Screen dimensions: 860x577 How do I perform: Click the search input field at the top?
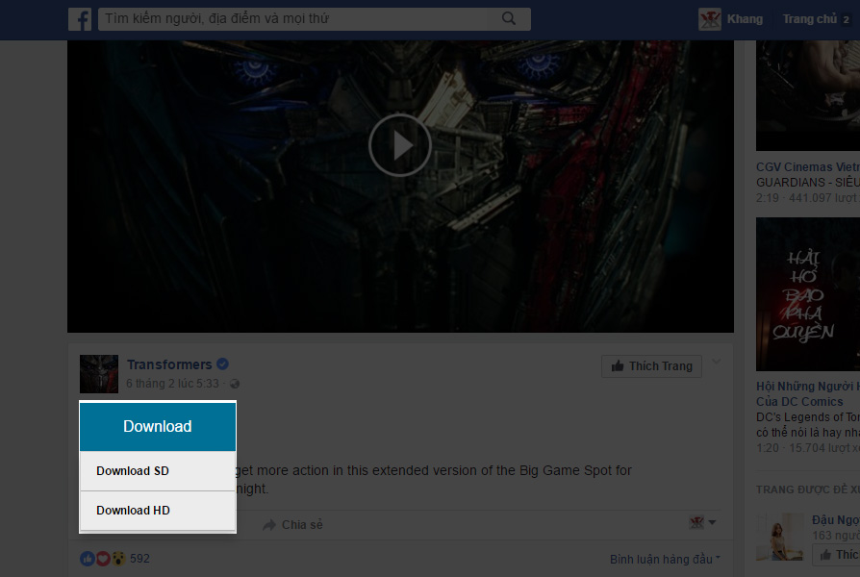289,18
